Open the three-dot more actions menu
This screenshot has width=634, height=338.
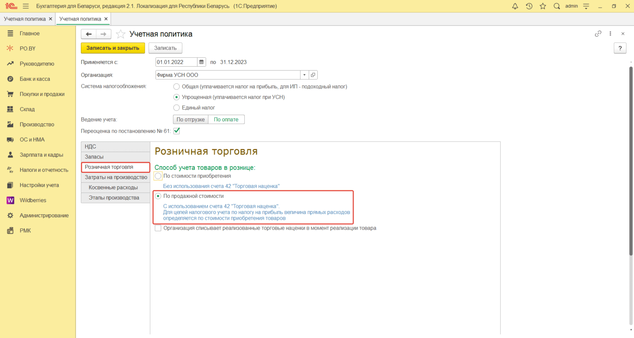[x=610, y=34]
